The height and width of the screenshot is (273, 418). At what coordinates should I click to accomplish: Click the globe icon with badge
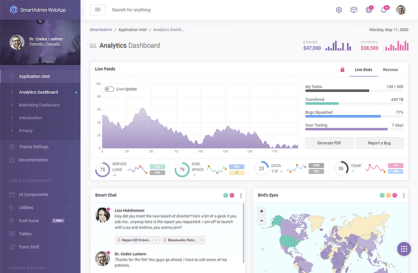368,10
